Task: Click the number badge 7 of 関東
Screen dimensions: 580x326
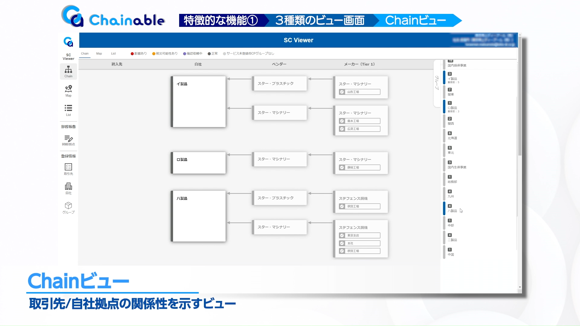Action: (450, 89)
